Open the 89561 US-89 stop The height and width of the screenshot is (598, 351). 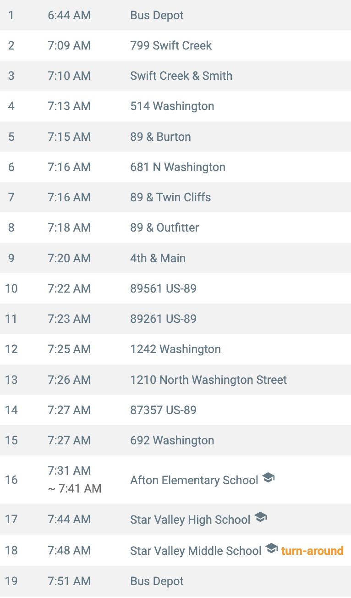tap(175, 288)
